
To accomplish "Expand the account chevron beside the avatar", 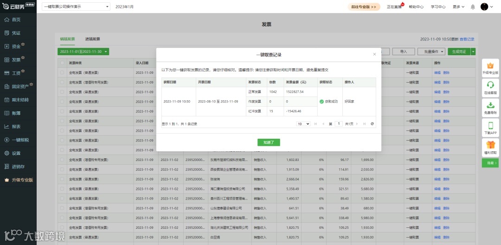I will (492, 6).
